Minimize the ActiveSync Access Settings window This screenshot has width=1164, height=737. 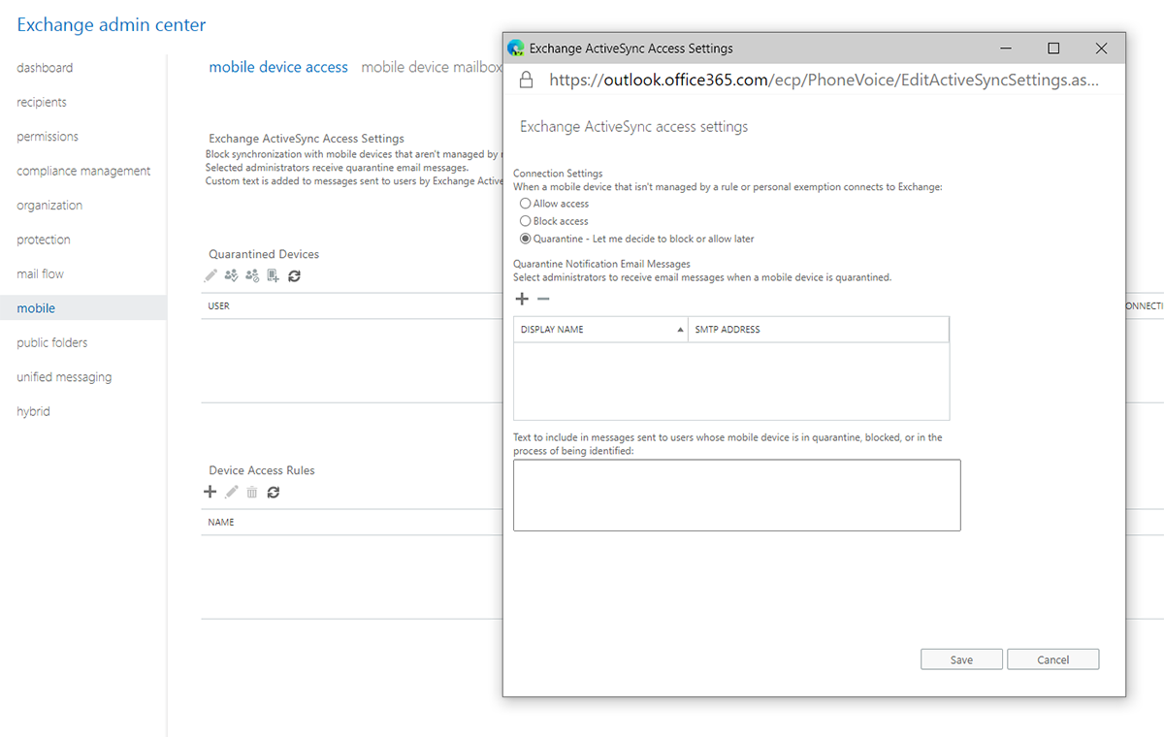click(x=1007, y=48)
